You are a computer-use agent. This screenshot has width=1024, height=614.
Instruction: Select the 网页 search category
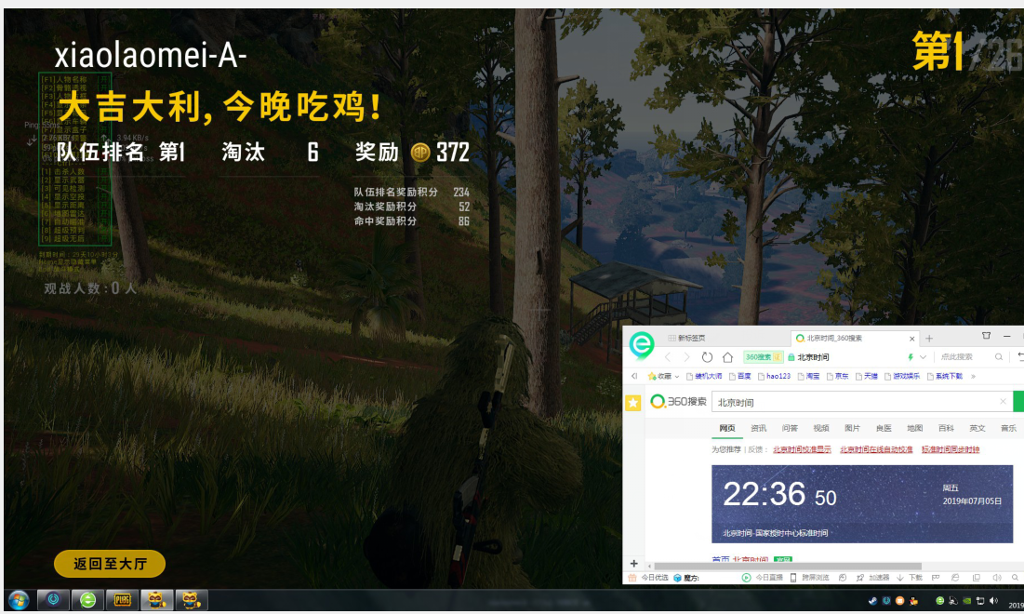point(727,429)
